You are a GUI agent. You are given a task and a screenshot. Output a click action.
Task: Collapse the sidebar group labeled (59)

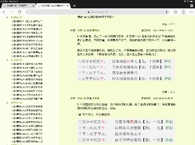[7, 103]
